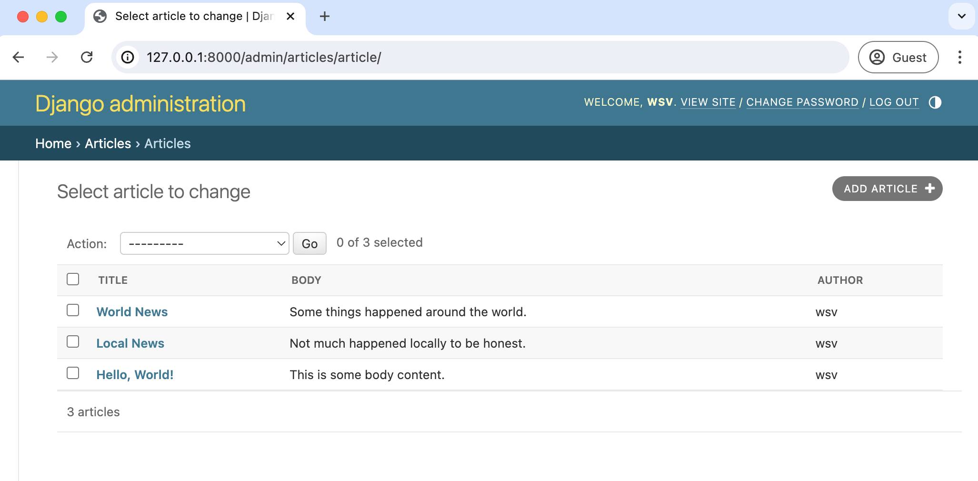The image size is (978, 481).
Task: Click the TITLE column header
Action: (x=113, y=280)
